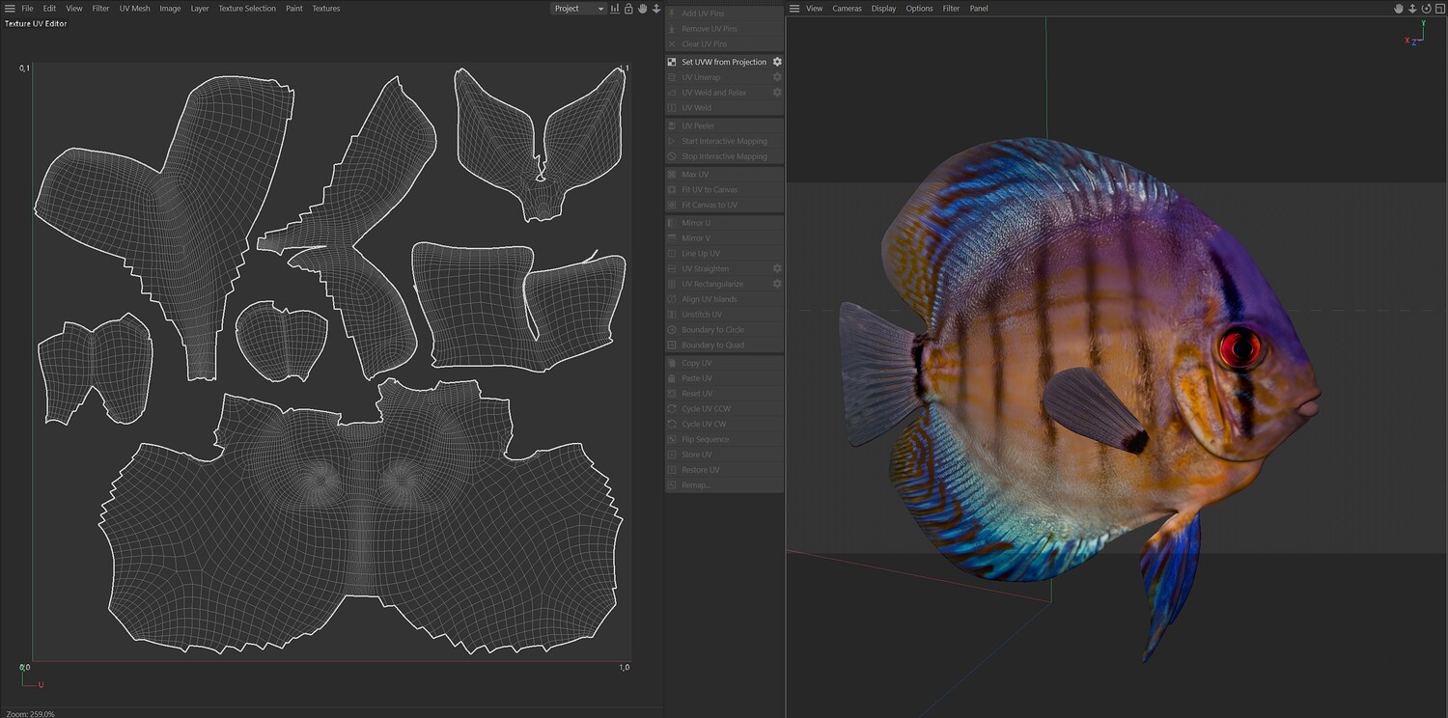The image size is (1448, 718).
Task: Click the fish's red eye in viewport
Action: coord(1239,346)
